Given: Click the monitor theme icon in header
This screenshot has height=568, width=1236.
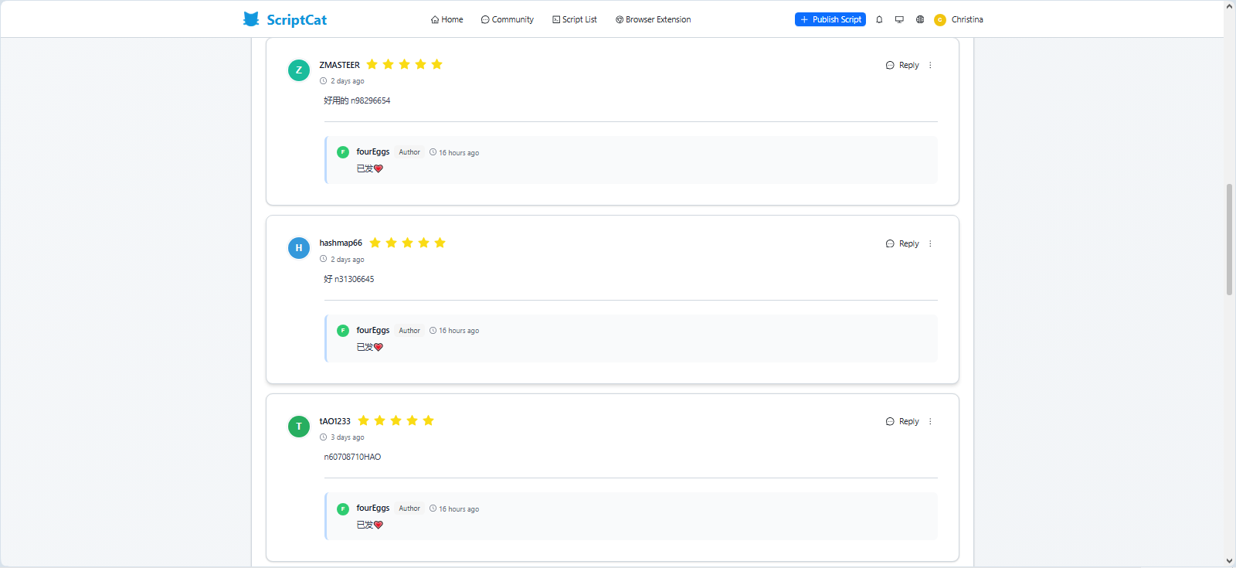Looking at the screenshot, I should click(x=899, y=19).
